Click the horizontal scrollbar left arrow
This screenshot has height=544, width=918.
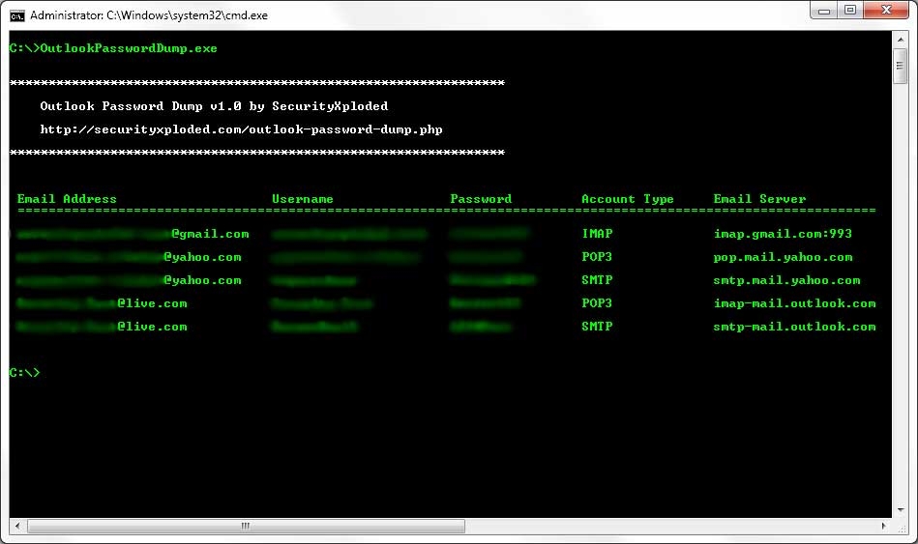17,526
